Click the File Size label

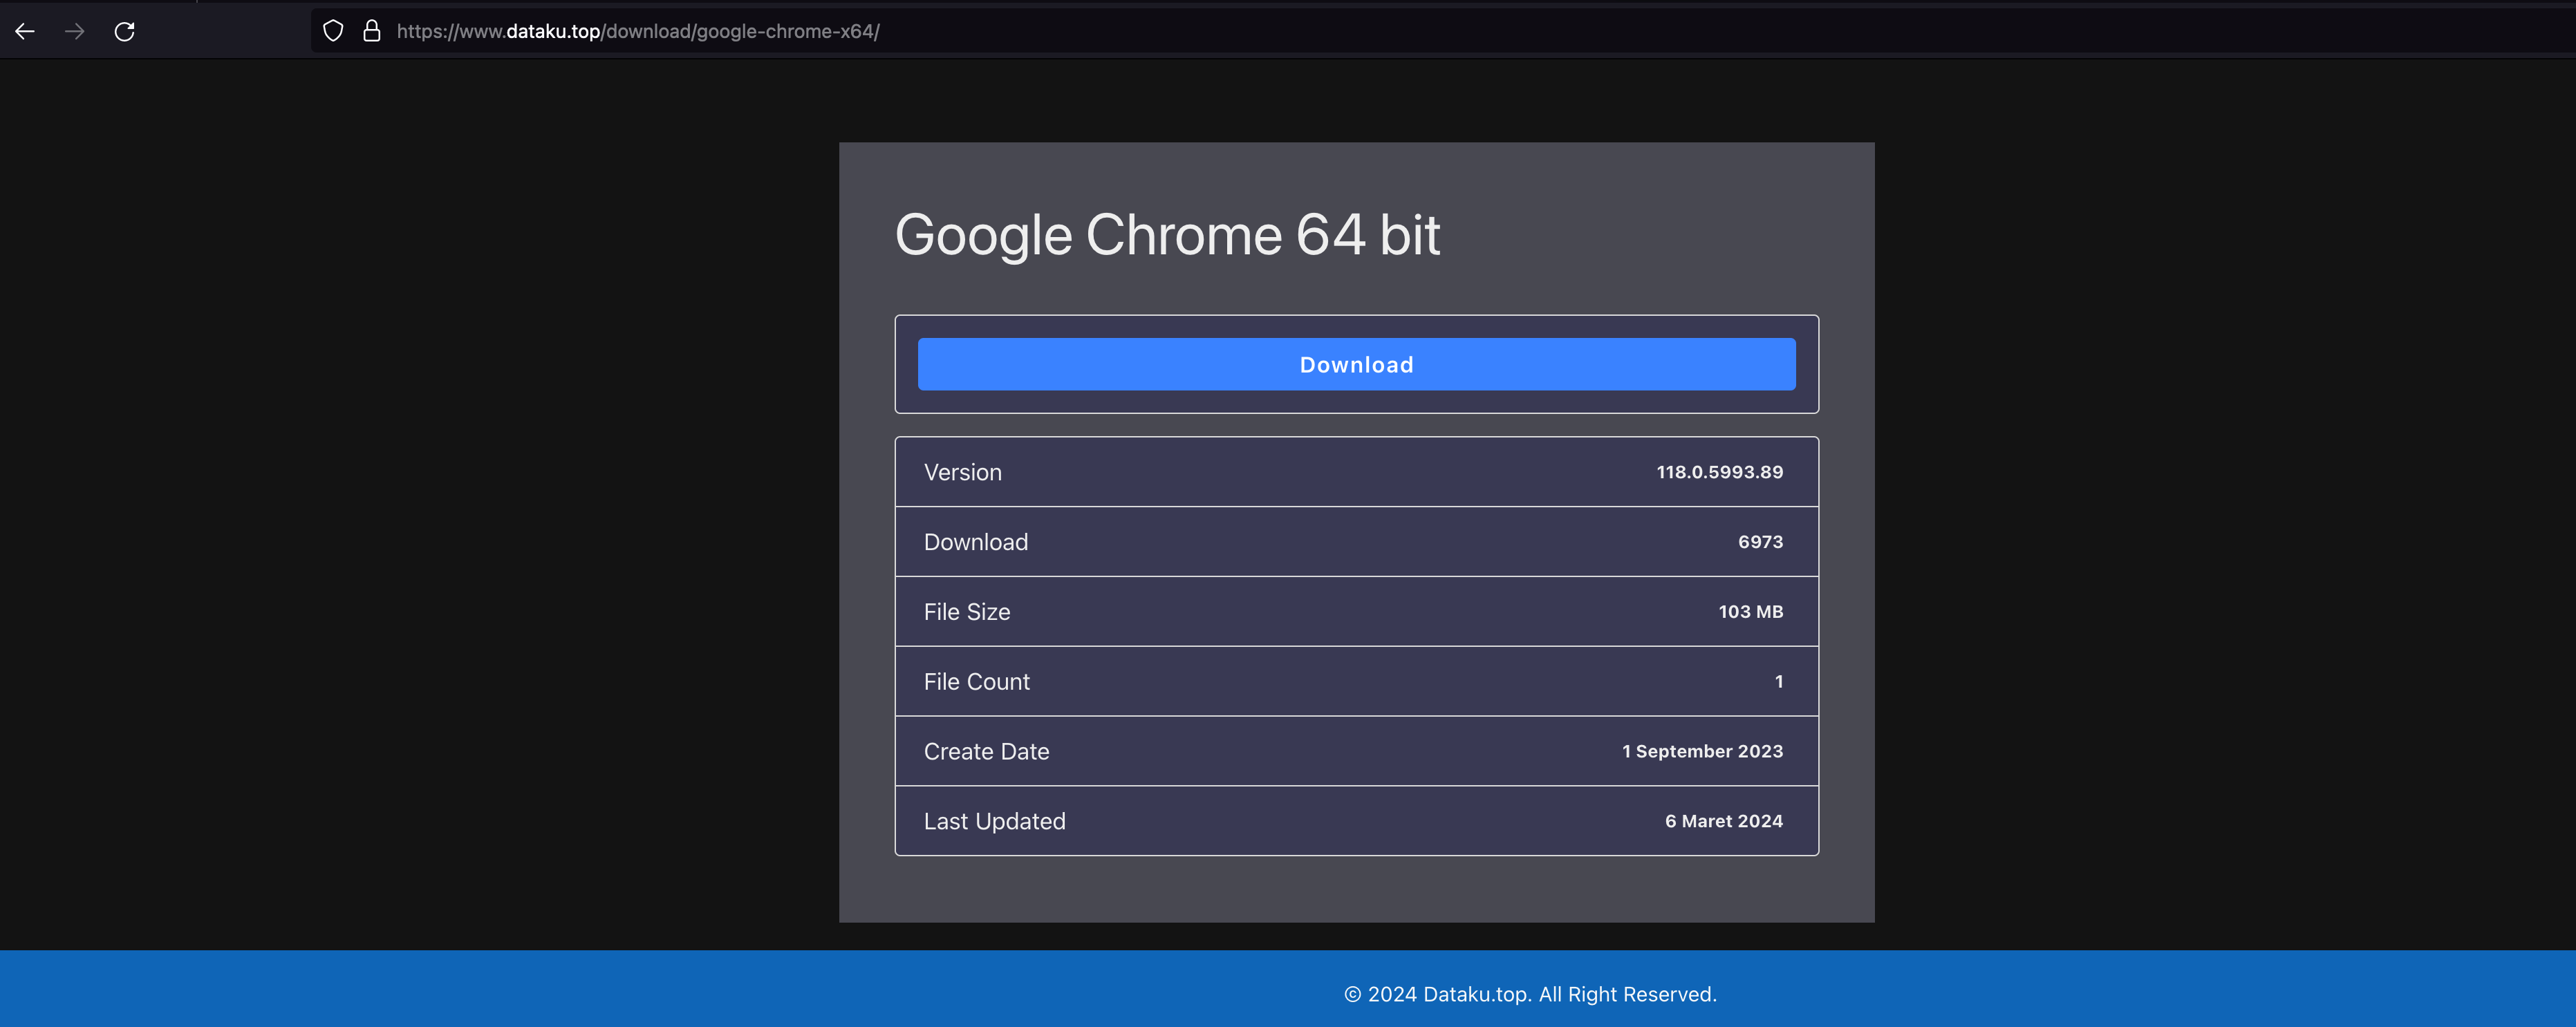pyautogui.click(x=966, y=612)
